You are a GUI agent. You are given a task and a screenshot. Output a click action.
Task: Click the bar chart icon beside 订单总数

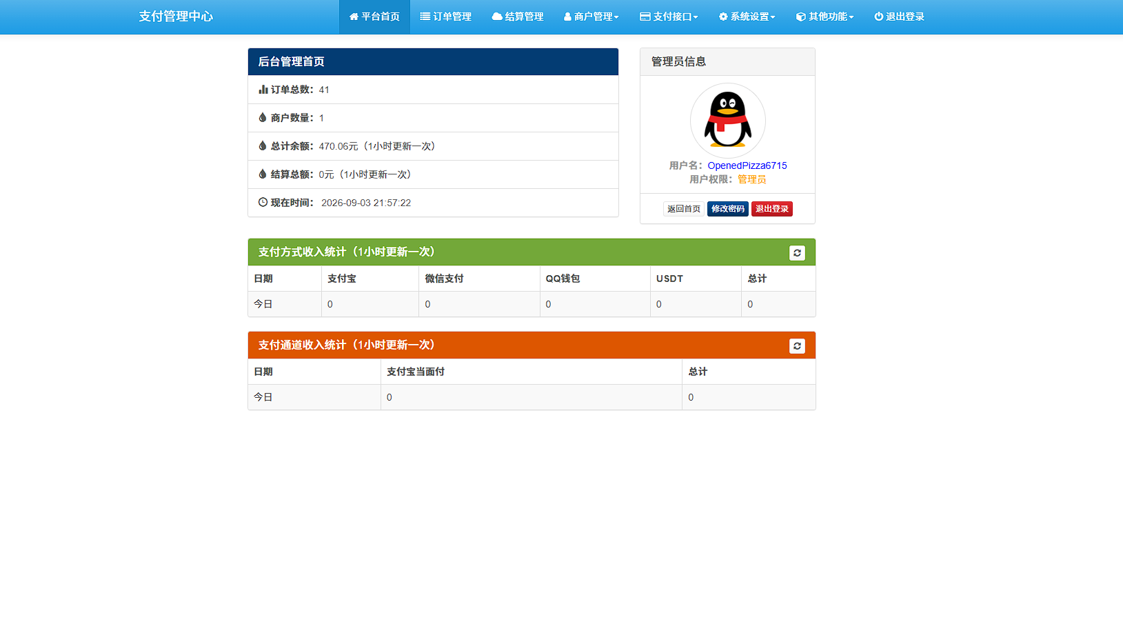tap(263, 89)
